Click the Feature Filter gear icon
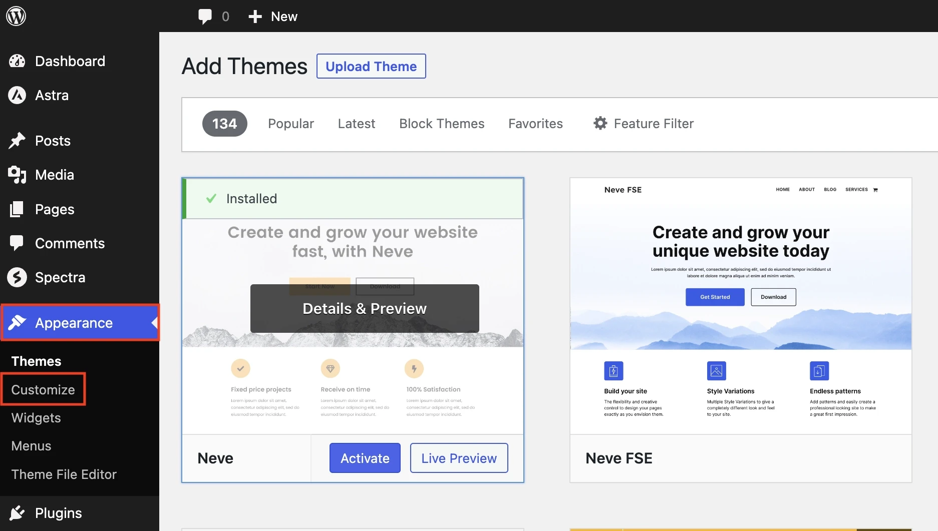The height and width of the screenshot is (531, 938). point(600,123)
